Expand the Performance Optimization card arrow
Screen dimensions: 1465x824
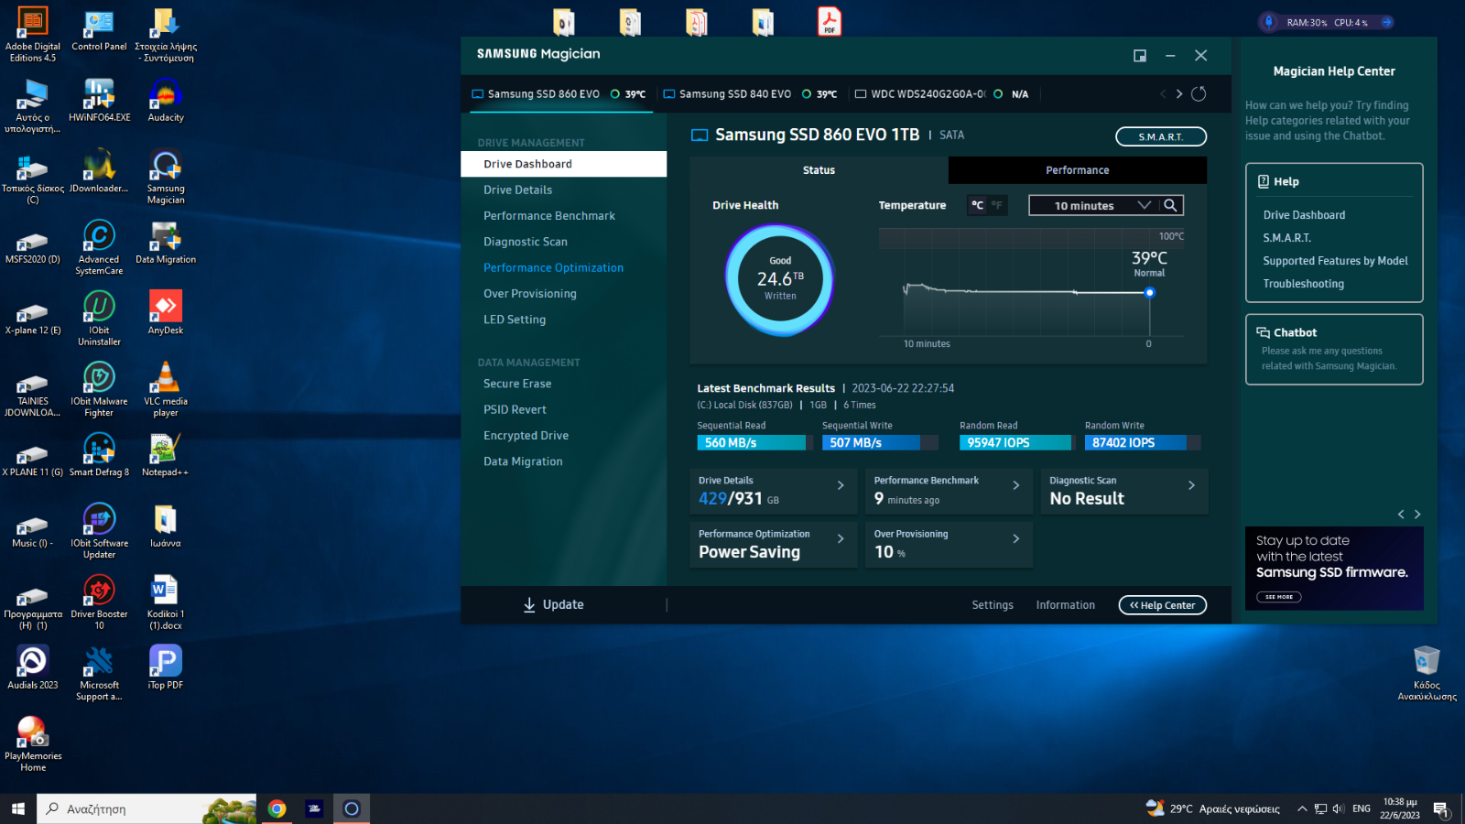841,538
